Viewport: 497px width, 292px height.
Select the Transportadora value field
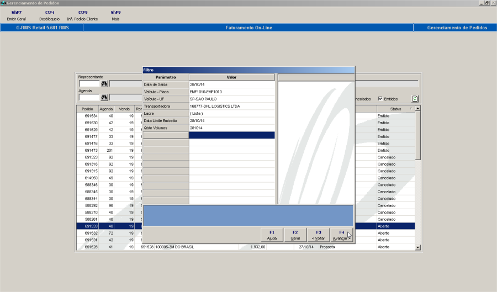tap(231, 106)
